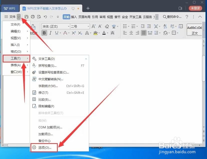
Task: Click the 未登录 login button
Action: tap(195, 8)
